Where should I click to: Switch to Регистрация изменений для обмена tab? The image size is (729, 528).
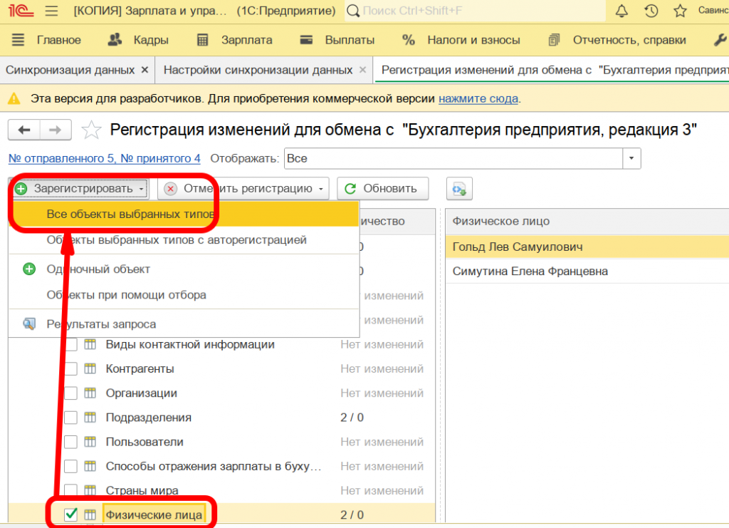[553, 70]
